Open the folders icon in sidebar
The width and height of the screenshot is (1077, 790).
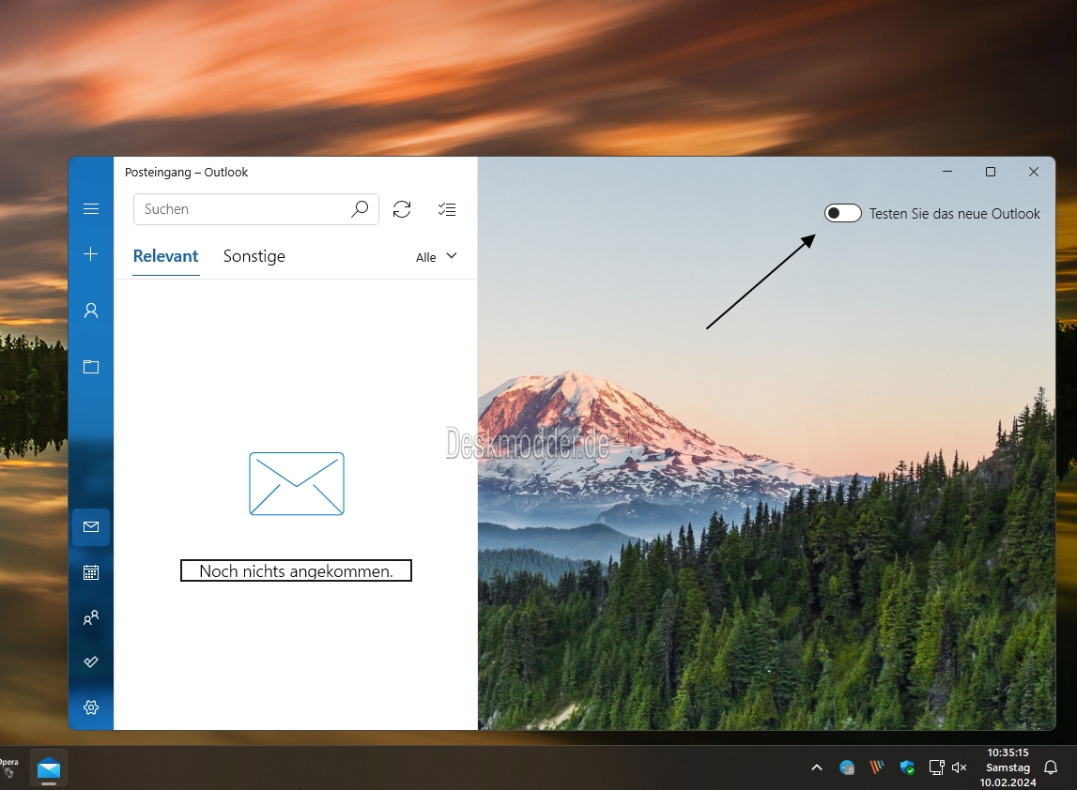(91, 367)
